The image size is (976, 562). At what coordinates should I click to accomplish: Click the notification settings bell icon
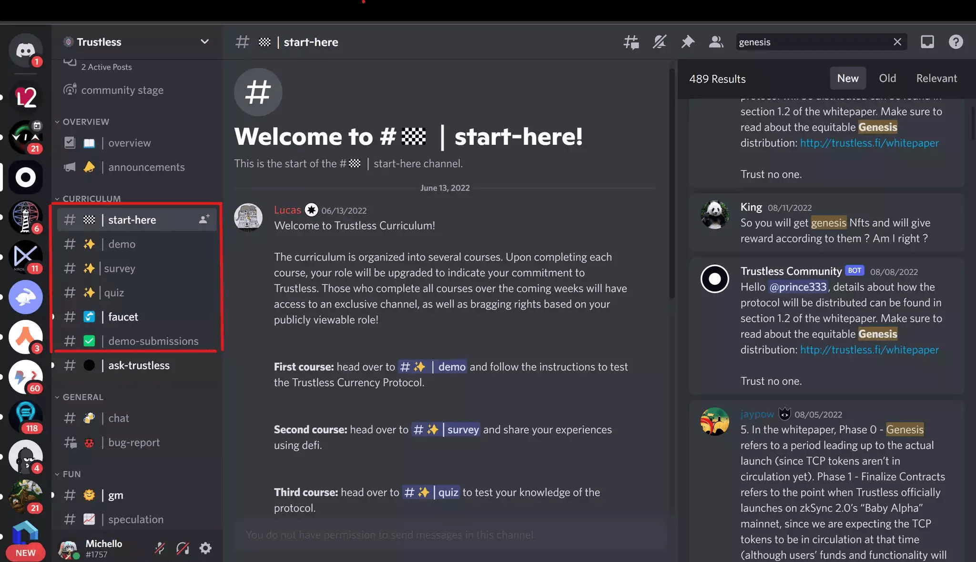(x=660, y=42)
